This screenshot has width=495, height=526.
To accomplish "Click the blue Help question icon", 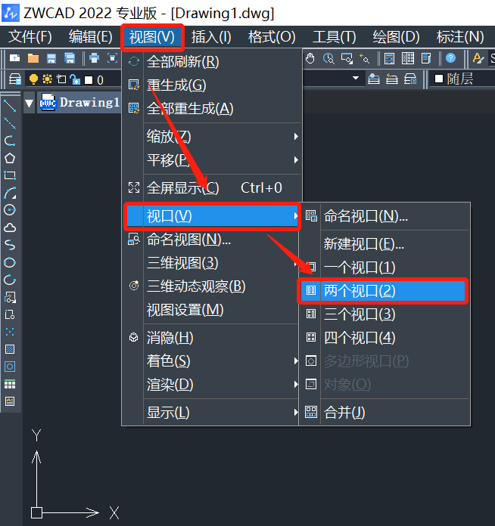I will click(450, 58).
